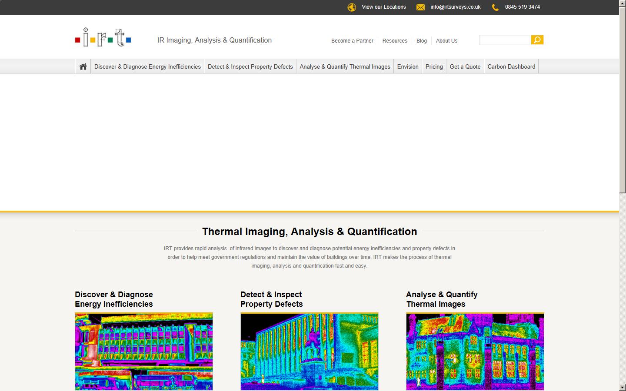
Task: Open the About Us page
Action: (446, 40)
